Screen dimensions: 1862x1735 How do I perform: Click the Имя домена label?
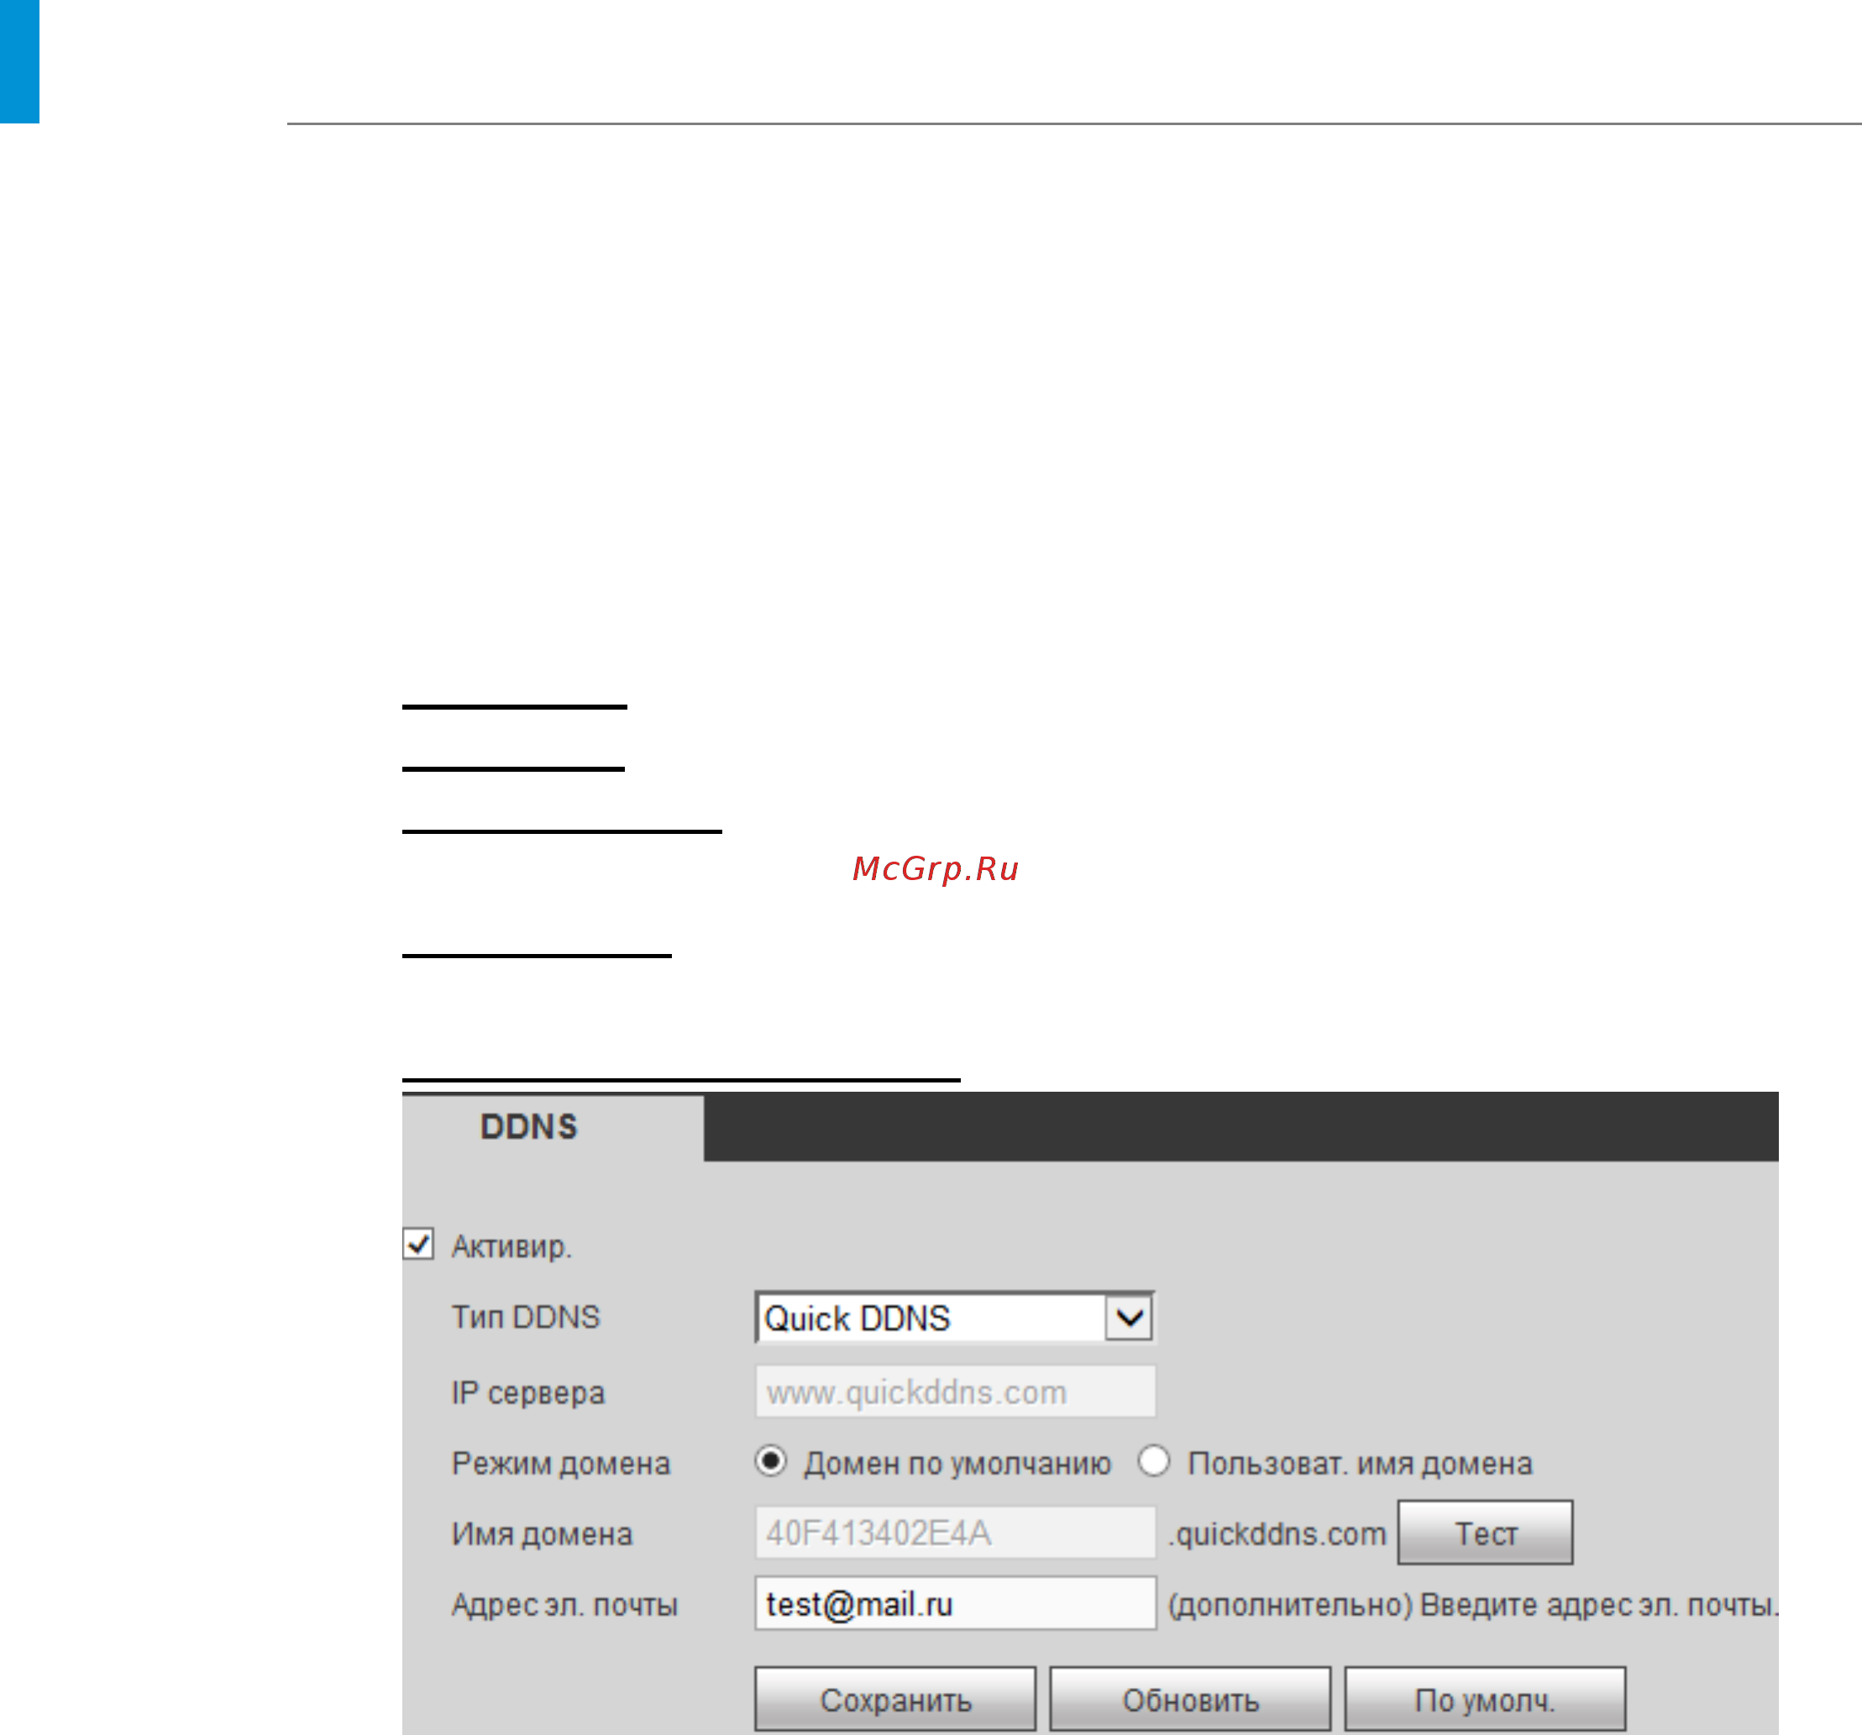pyautogui.click(x=543, y=1534)
